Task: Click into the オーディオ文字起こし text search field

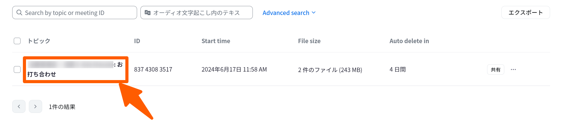Action: 200,13
